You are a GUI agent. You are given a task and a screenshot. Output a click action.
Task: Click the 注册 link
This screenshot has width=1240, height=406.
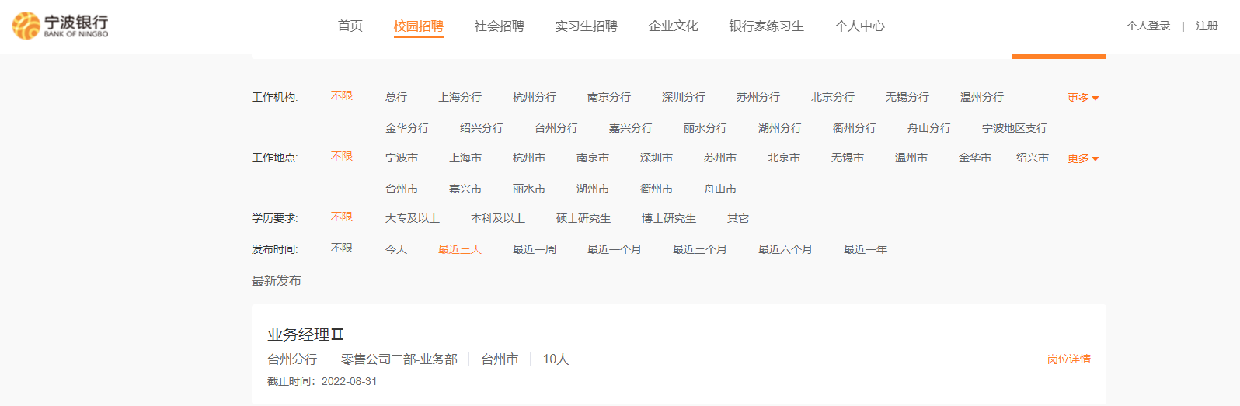pos(1207,26)
